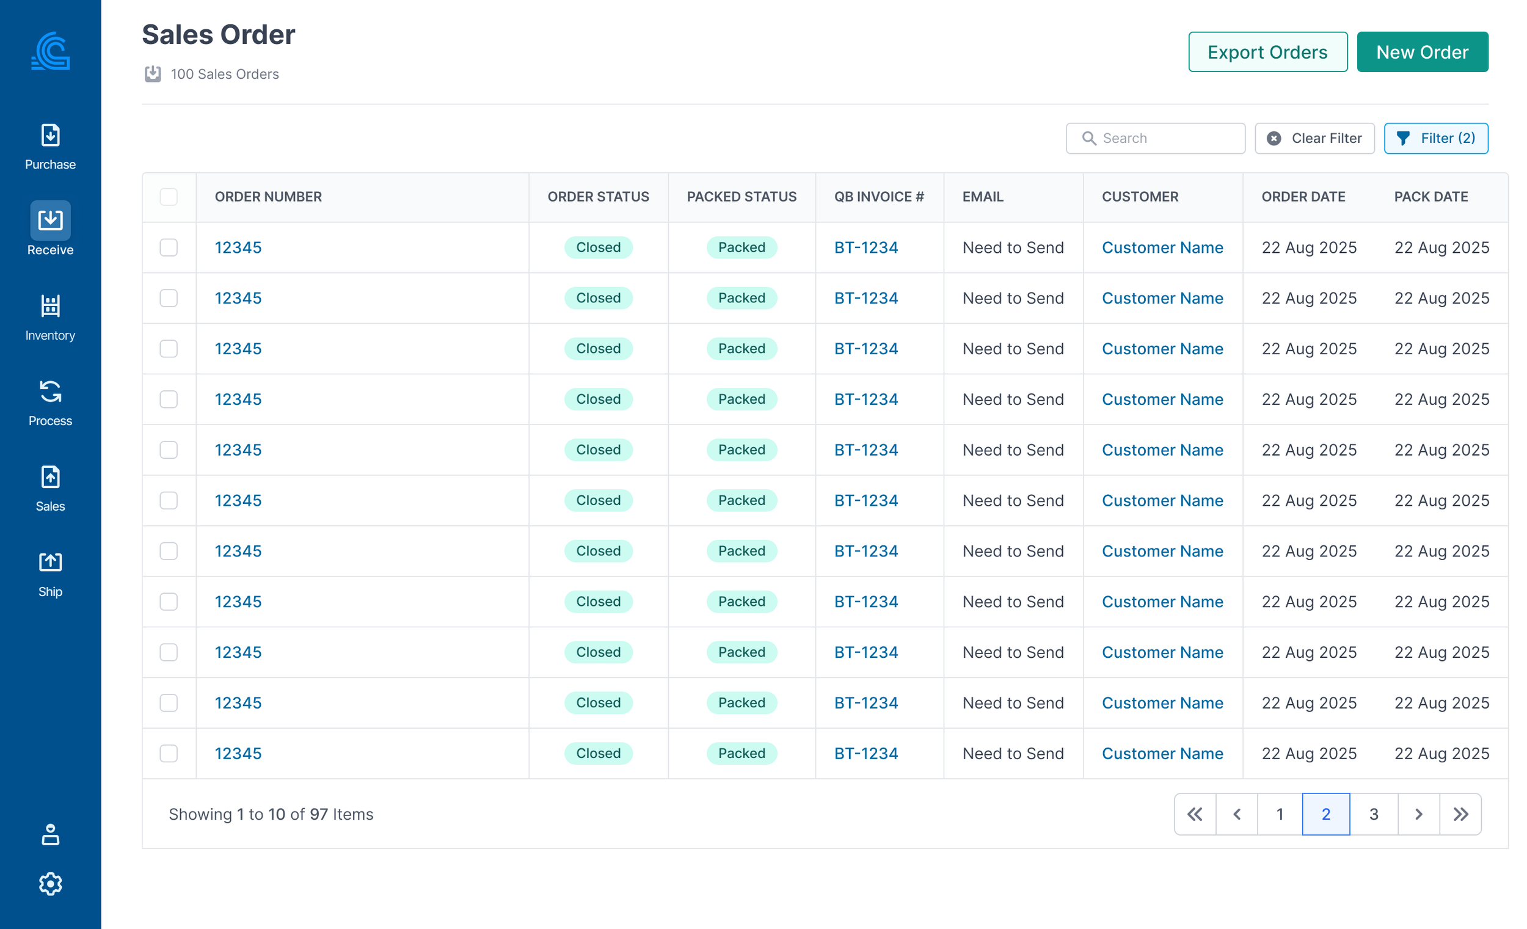
Task: Click the app logo at top left
Action: (x=50, y=51)
